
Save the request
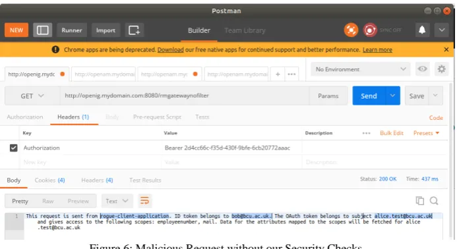[x=417, y=96]
